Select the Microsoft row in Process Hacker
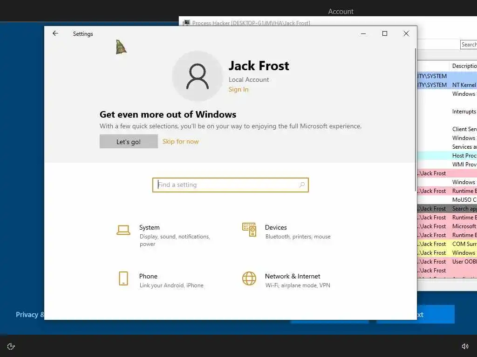Screen dimensions: 477x357 tap(447, 226)
